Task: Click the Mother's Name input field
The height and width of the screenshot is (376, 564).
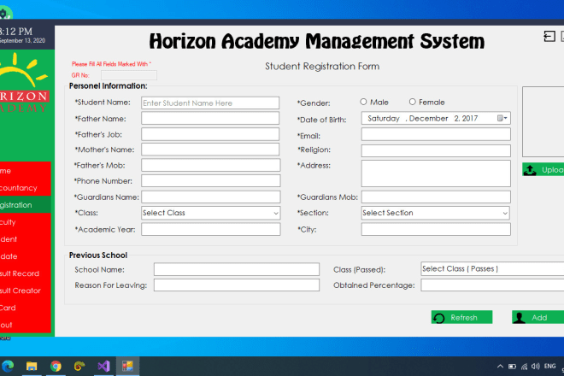Action: click(x=210, y=150)
